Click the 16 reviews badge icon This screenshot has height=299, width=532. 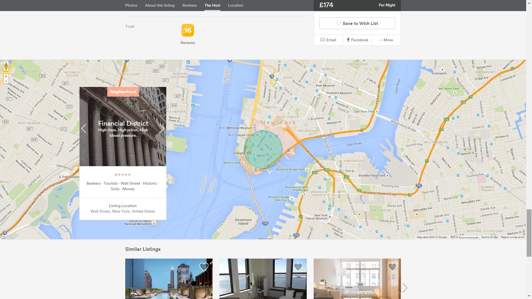click(187, 30)
